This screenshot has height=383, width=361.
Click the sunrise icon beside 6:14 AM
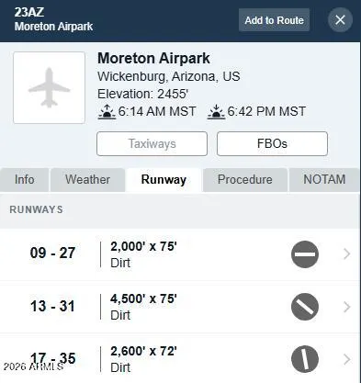pos(107,112)
